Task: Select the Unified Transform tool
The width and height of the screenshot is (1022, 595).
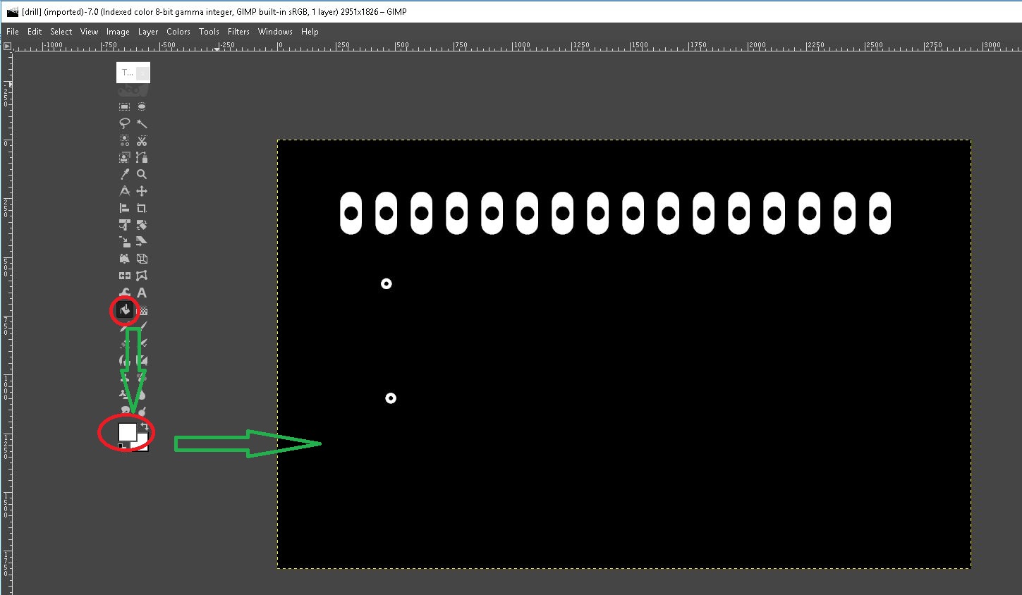Action: 124,225
